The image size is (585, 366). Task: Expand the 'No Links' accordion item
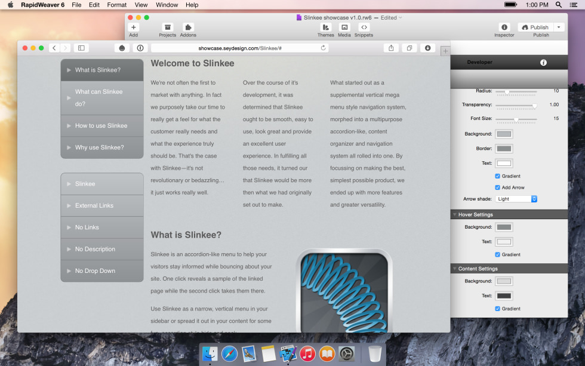(102, 227)
